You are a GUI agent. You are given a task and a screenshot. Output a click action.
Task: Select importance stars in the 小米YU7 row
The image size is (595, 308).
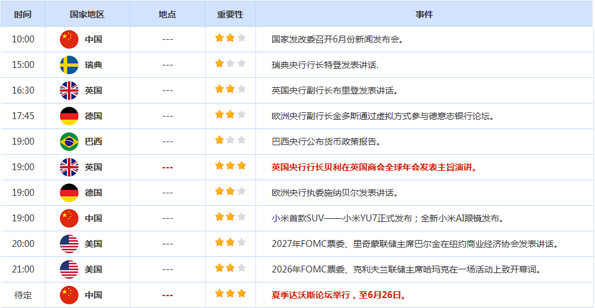pos(231,216)
